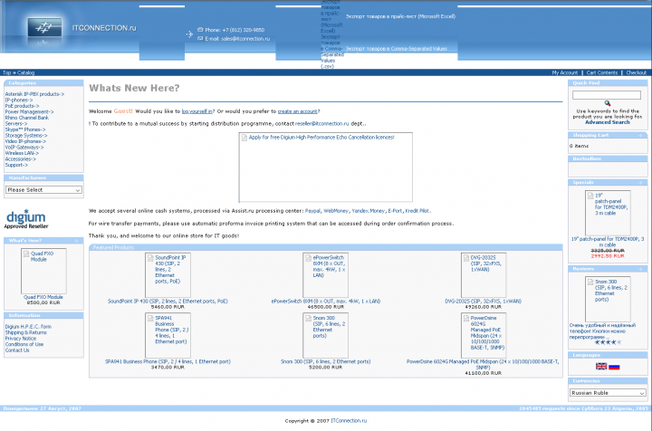The width and height of the screenshot is (652, 431).
Task: Open the Snom 300 featured product image
Action: pyautogui.click(x=326, y=335)
